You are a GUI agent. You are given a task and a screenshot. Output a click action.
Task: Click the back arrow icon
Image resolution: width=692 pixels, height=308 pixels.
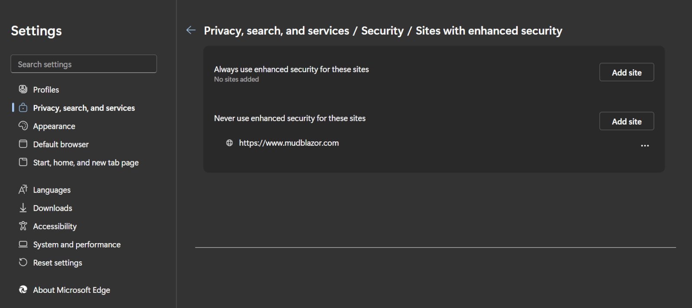tap(191, 30)
